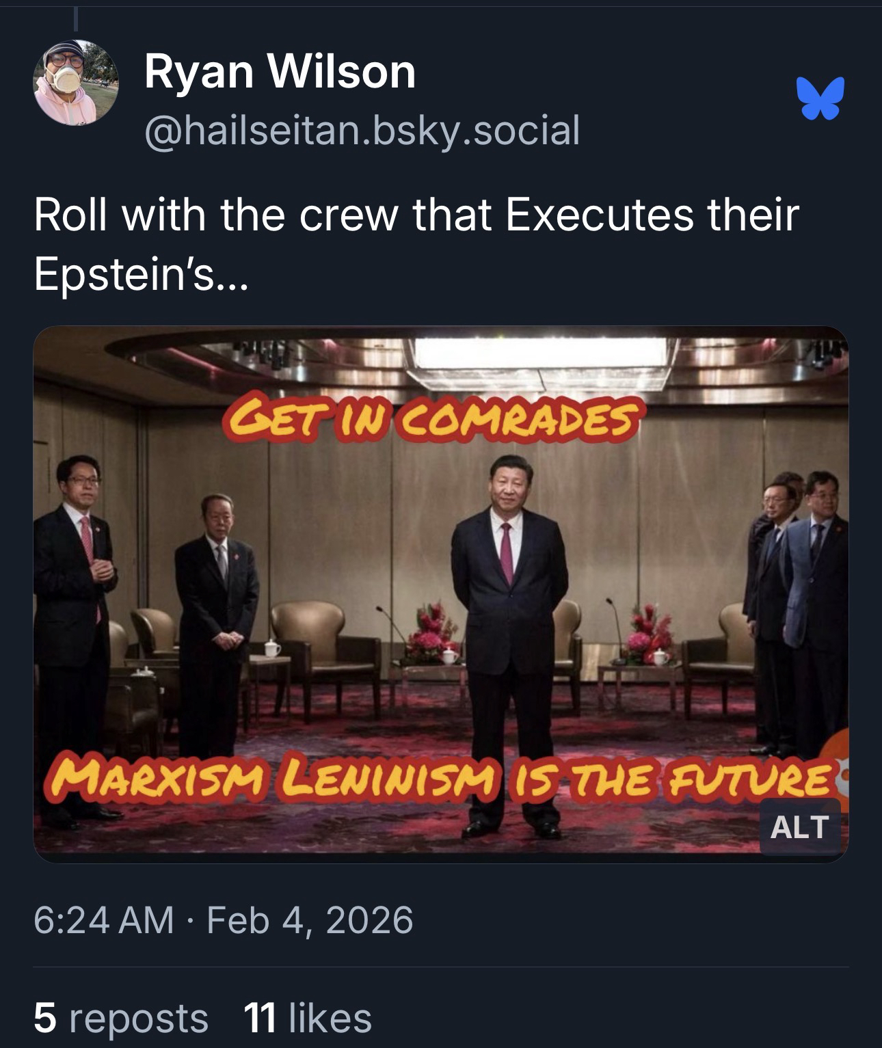The height and width of the screenshot is (1048, 882).
Task: Click the Feb 4, 2026 date
Action: pyautogui.click(x=310, y=919)
